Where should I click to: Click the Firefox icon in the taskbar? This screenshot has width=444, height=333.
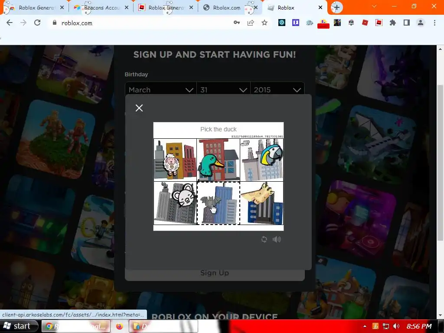click(x=120, y=326)
